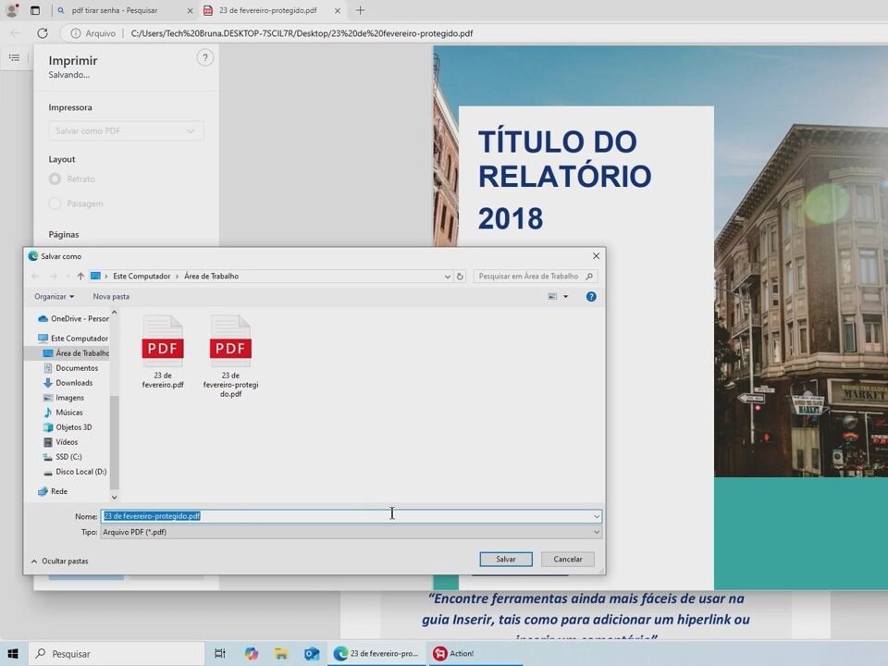The width and height of the screenshot is (888, 666).
Task: Open Copilot from the taskbar
Action: coord(252,653)
